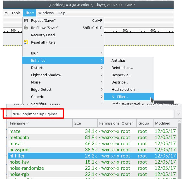Select the Destripe... filter
The width and height of the screenshot is (182, 179).
[129, 82]
